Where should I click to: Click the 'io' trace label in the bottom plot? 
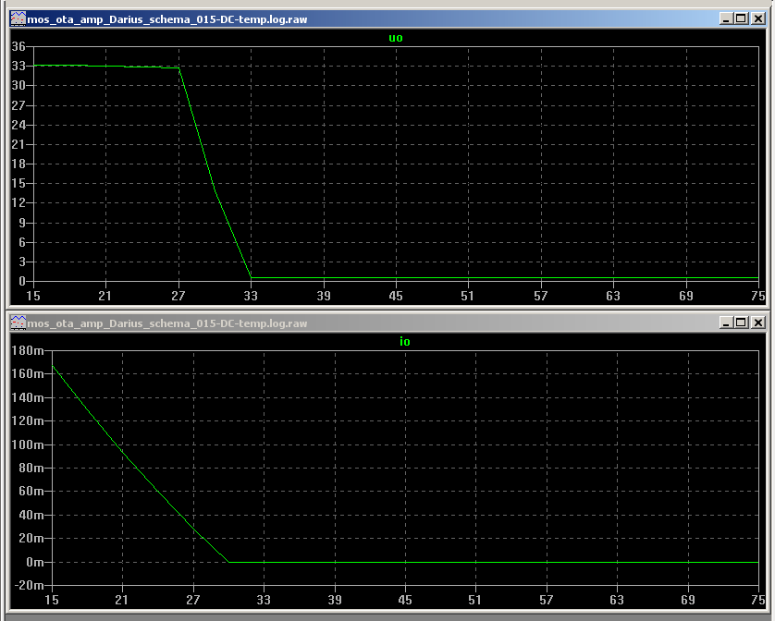[405, 341]
